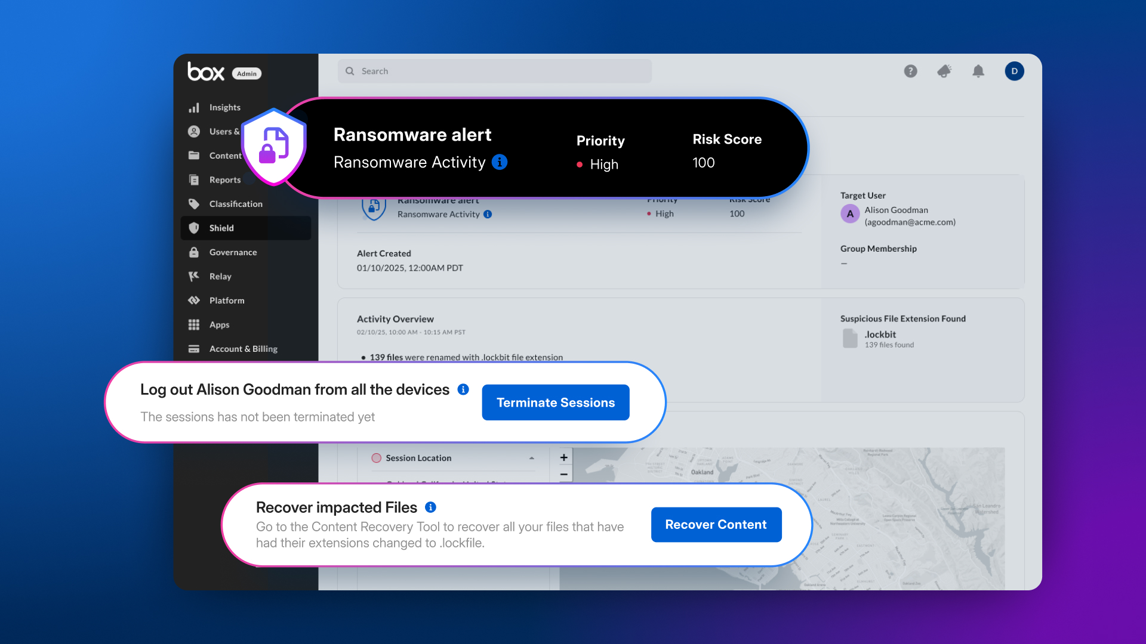The image size is (1146, 644).
Task: Open the Governance section
Action: (232, 252)
